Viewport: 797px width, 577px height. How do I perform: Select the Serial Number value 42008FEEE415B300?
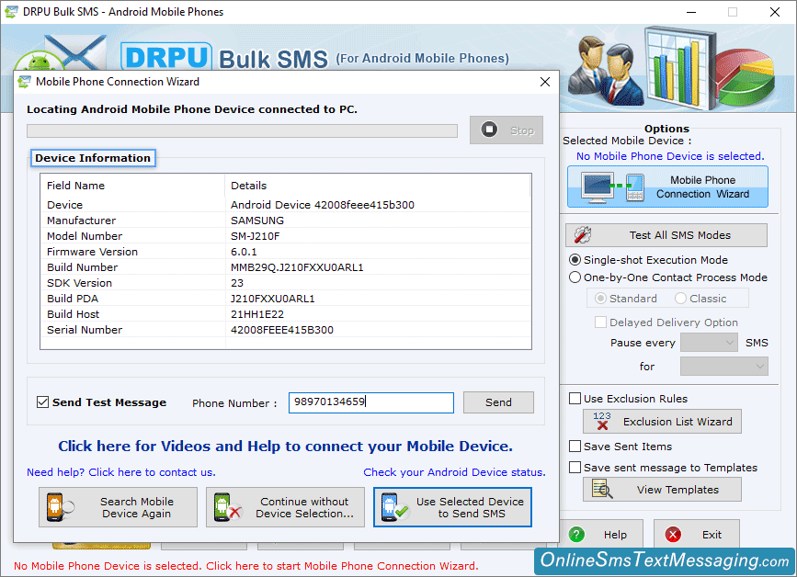(x=282, y=330)
